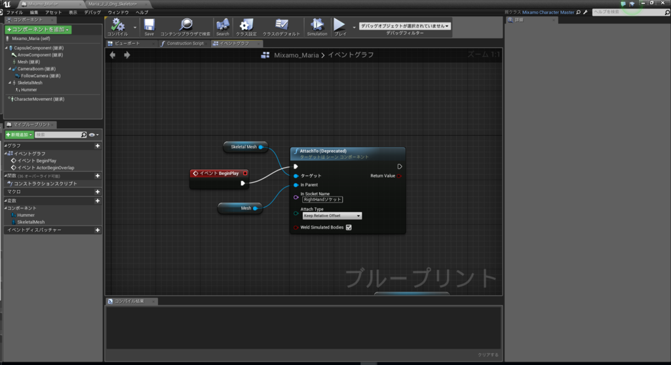The width and height of the screenshot is (671, 365).
Task: Open the Search toolbar icon
Action: (223, 25)
